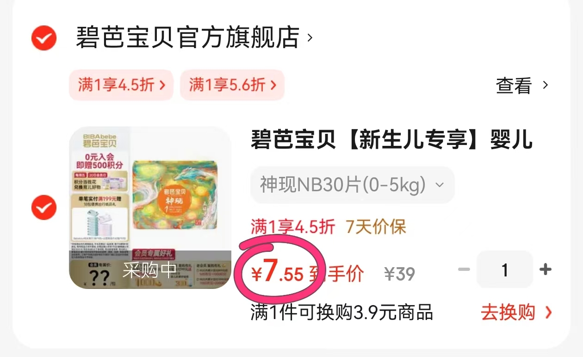Deselect the 碧芭宝贝 diaper item checkbox
The image size is (583, 357).
pos(44,207)
